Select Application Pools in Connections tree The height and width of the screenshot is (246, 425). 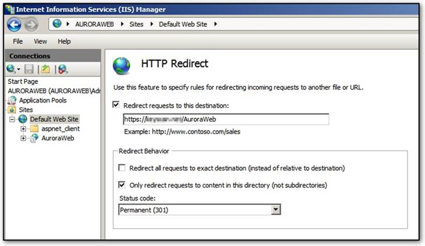[x=43, y=100]
